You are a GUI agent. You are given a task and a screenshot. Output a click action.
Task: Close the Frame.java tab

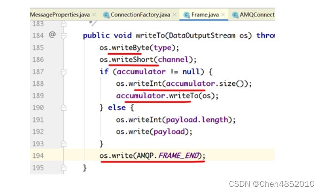tap(223, 15)
